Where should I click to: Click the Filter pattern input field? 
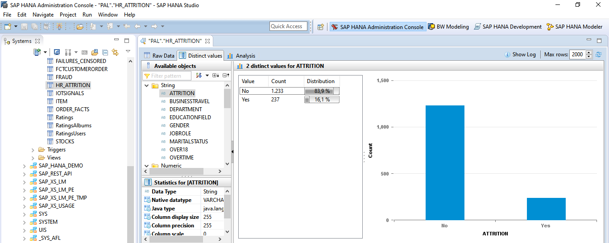click(x=167, y=76)
